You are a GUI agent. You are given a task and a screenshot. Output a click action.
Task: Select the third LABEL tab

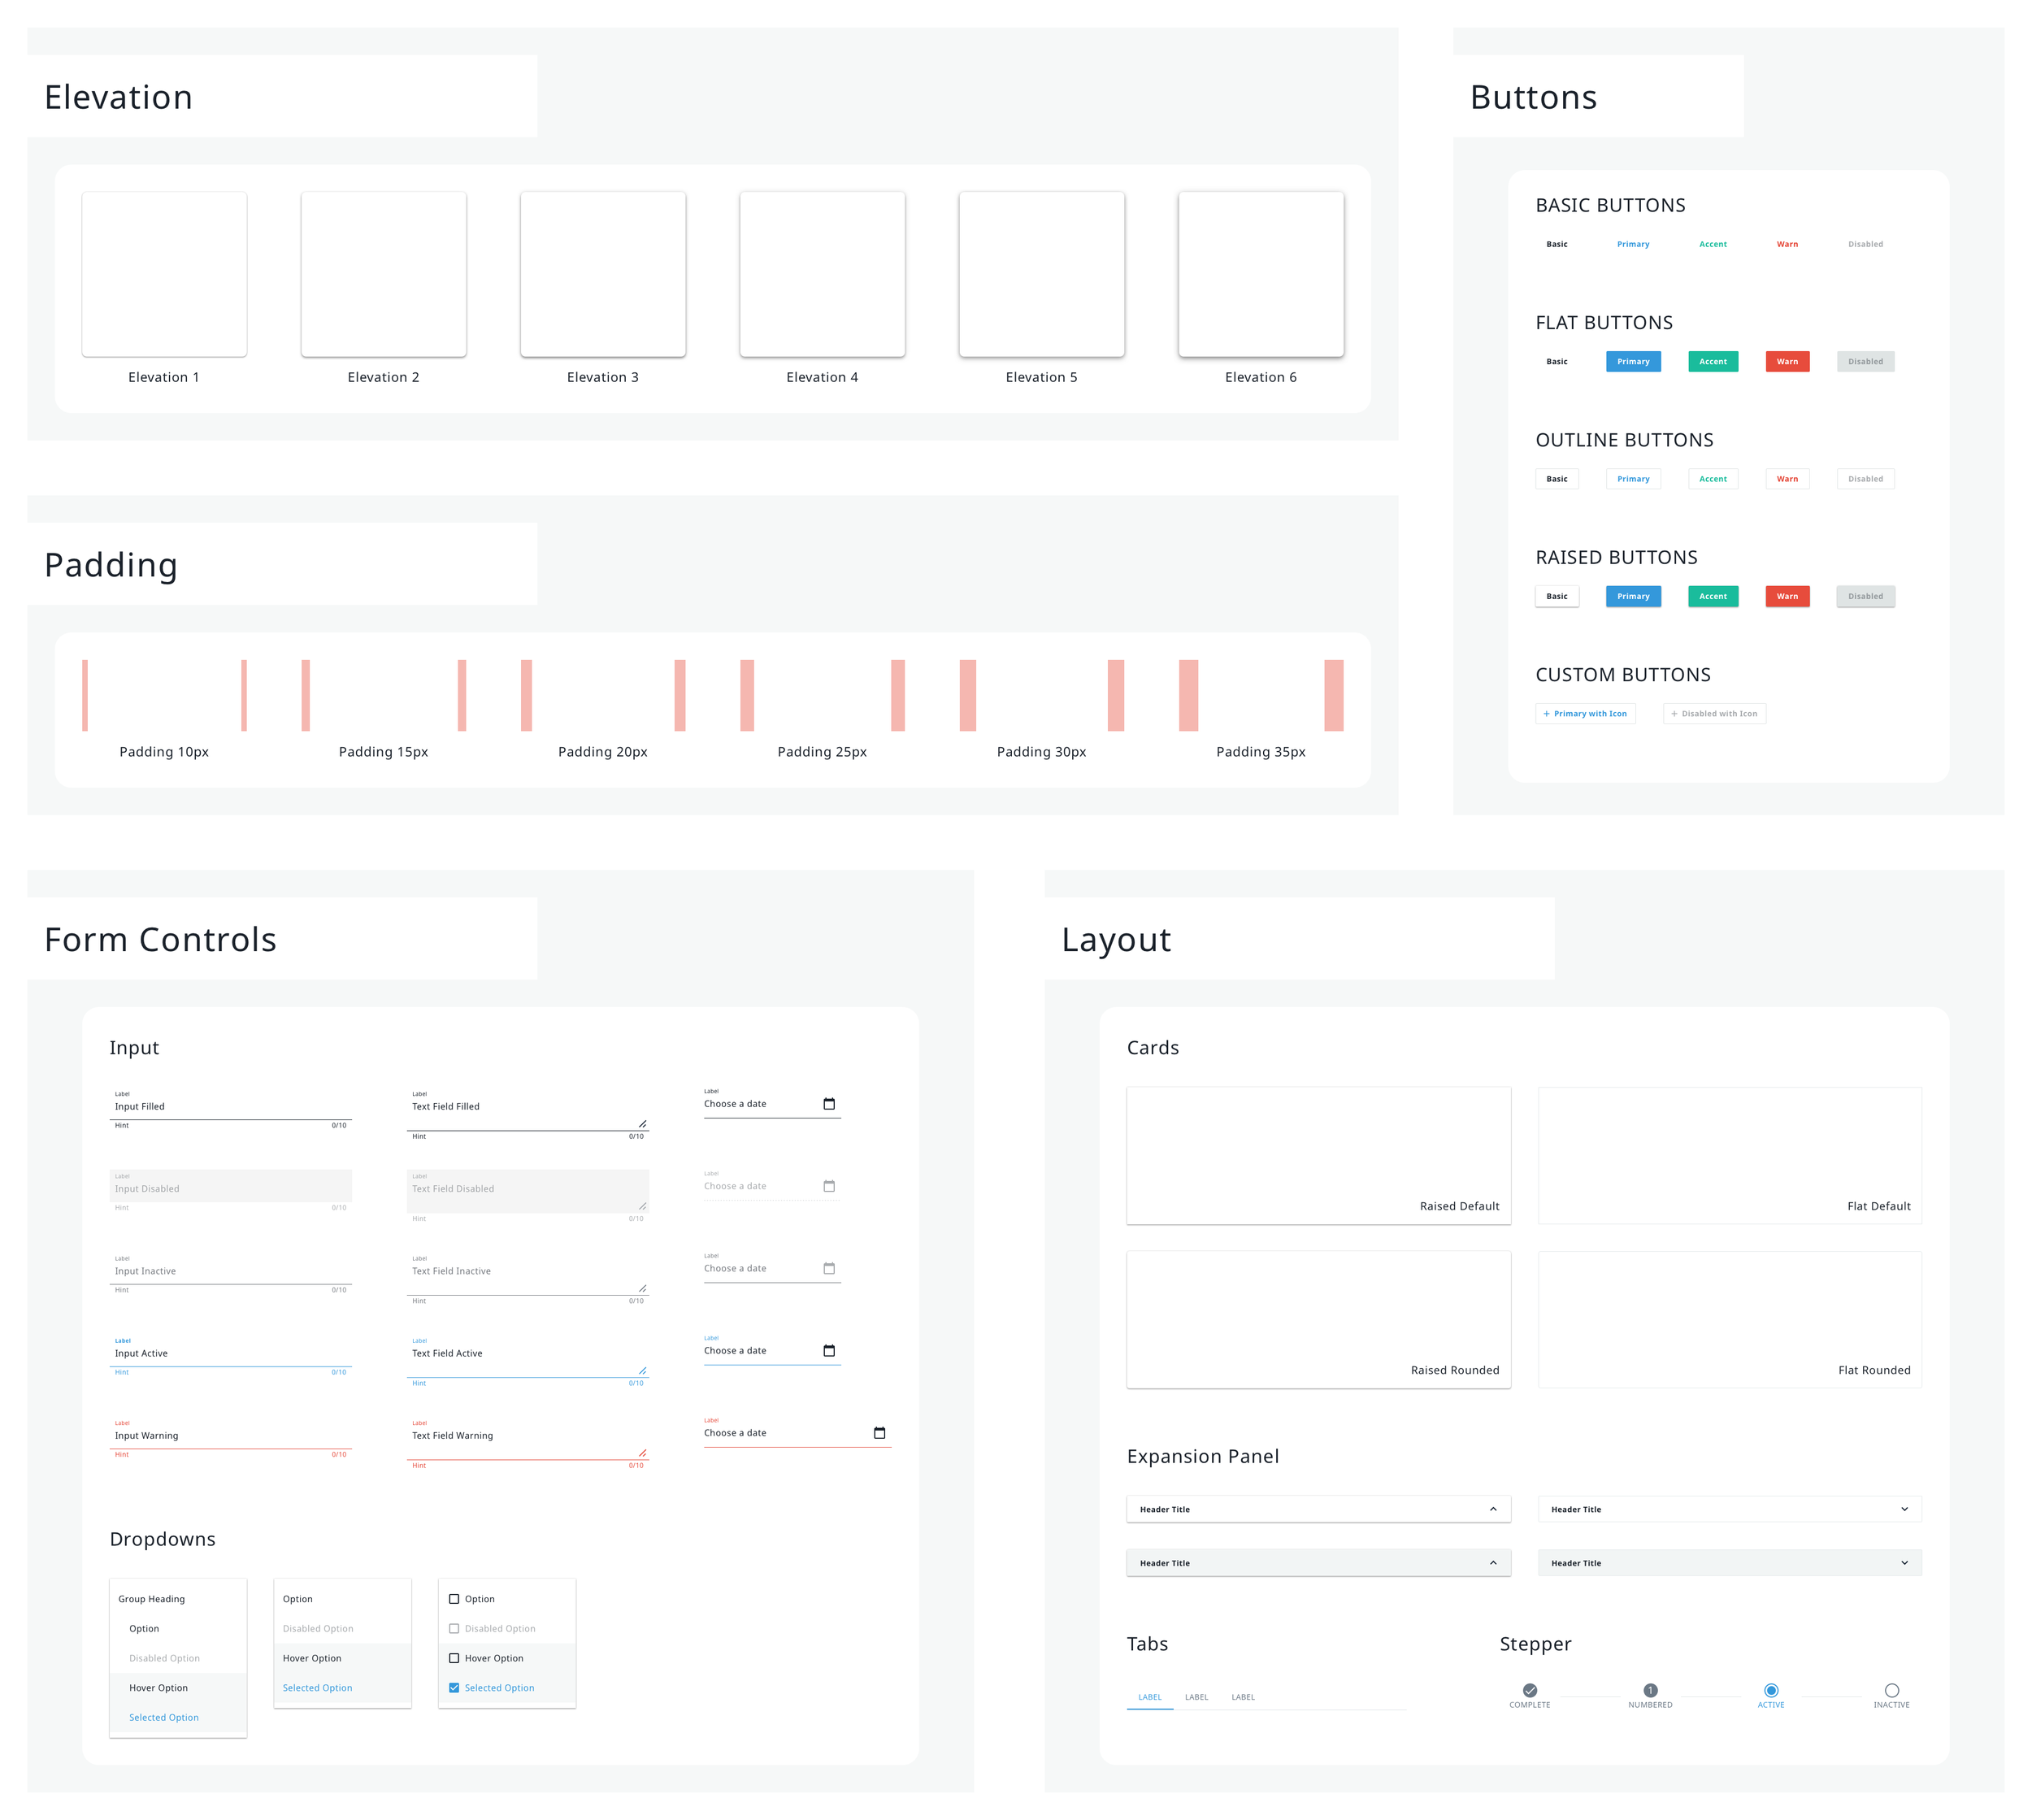coord(1243,1697)
